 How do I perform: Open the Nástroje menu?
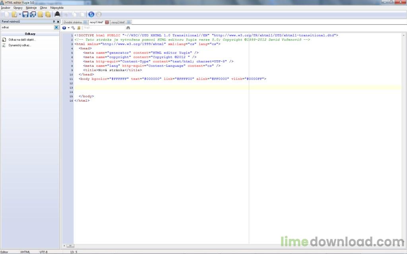(31, 8)
